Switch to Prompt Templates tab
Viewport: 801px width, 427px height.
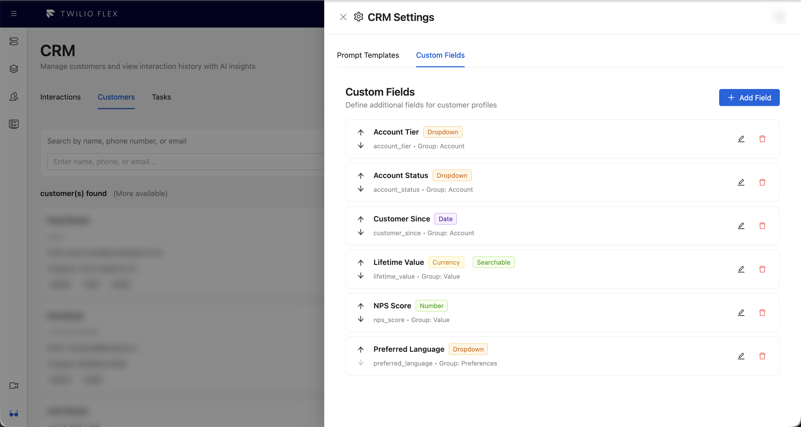point(368,55)
